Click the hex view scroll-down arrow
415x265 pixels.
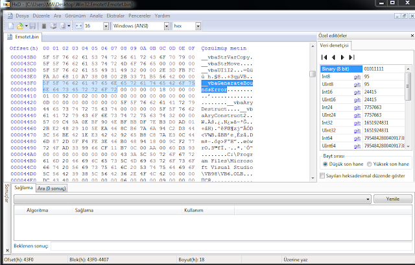(x=313, y=178)
